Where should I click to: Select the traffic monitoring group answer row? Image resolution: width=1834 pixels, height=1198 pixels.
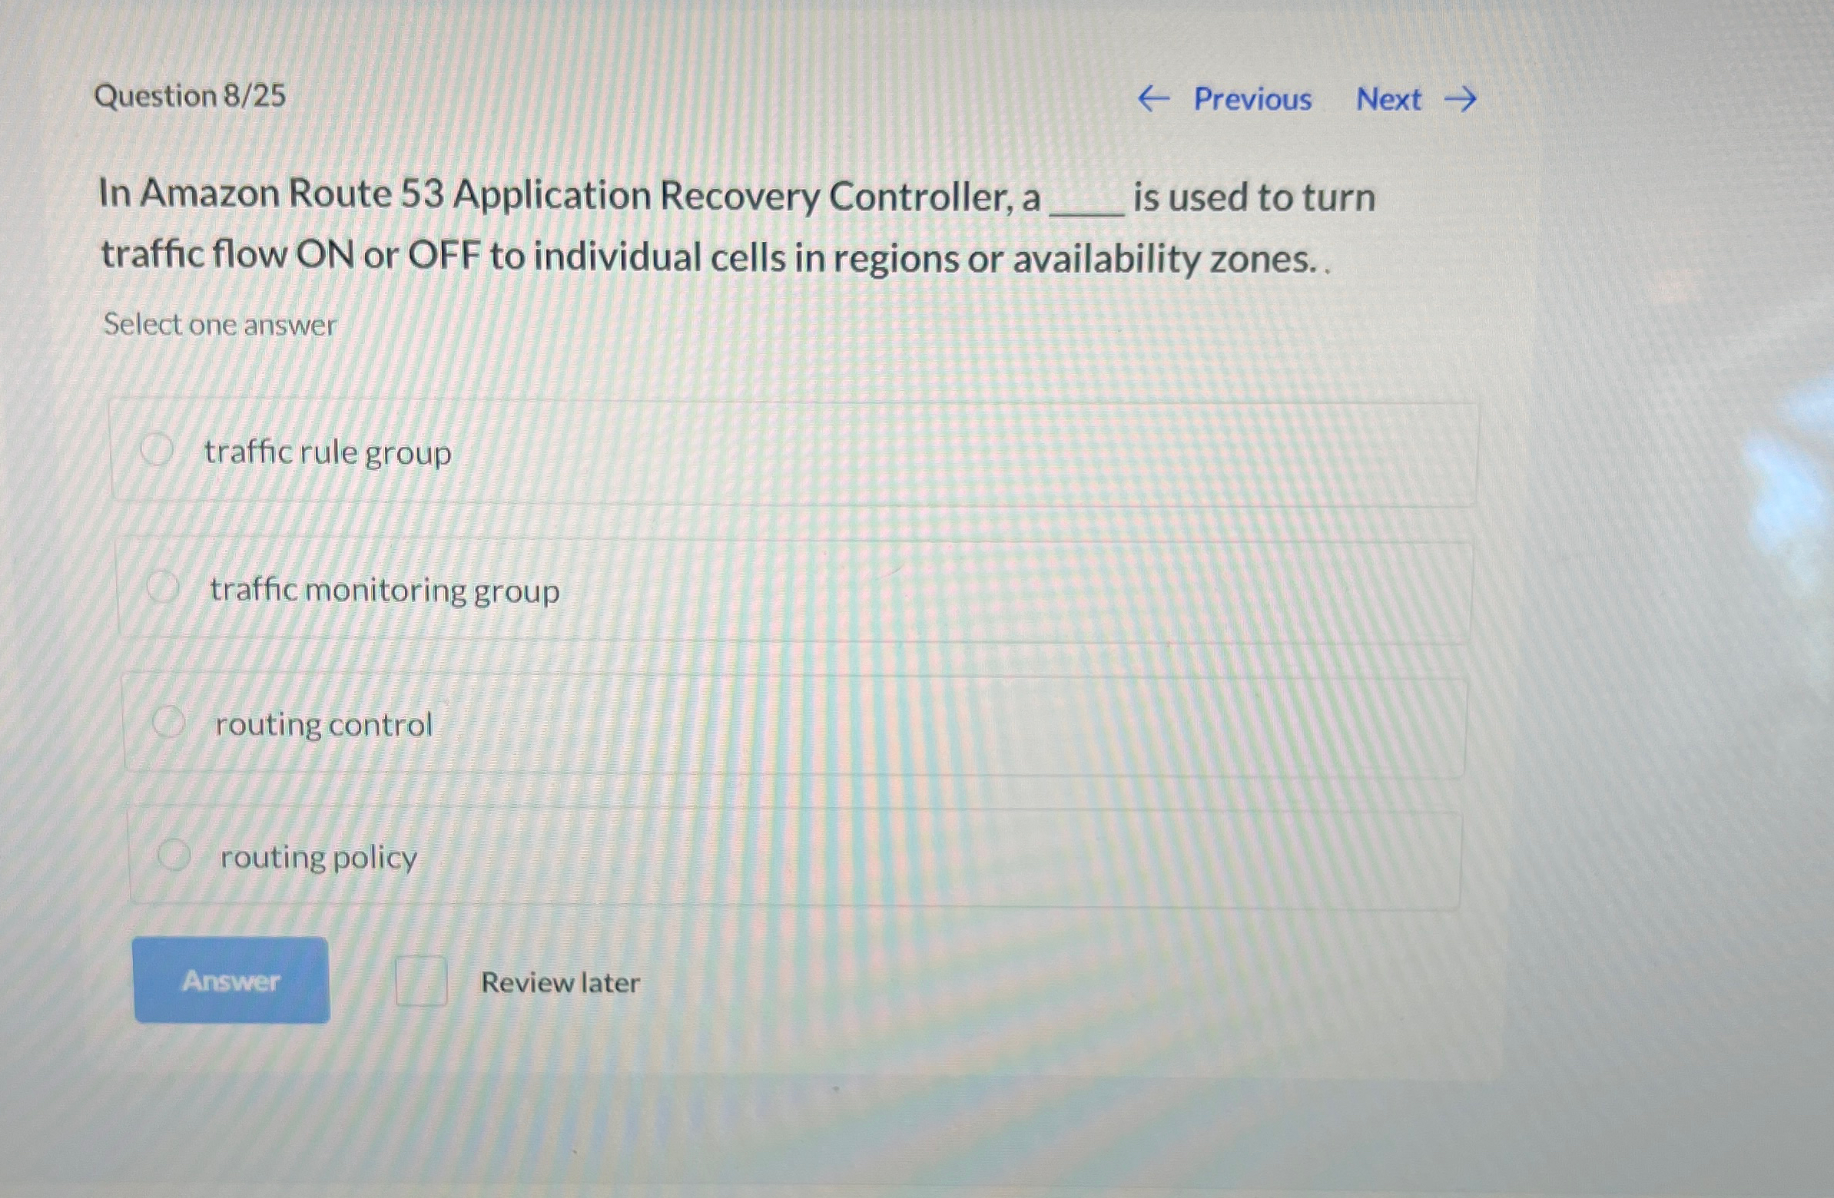click(x=793, y=587)
